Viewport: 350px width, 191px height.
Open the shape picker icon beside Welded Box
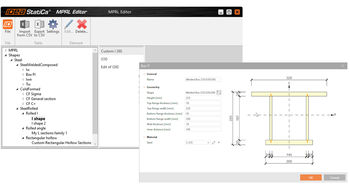[x=219, y=93]
